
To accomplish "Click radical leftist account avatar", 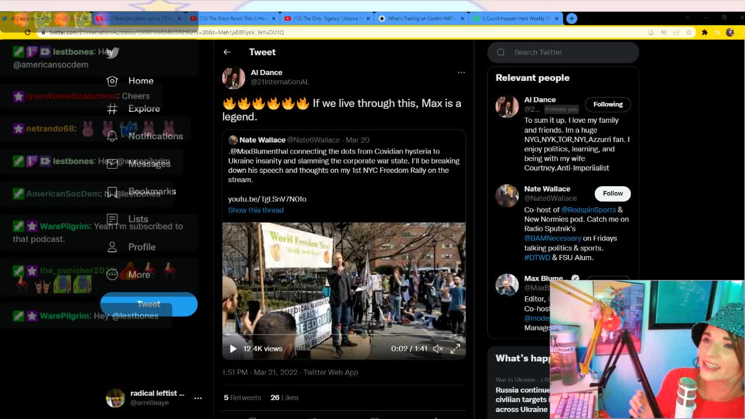I will [x=115, y=398].
